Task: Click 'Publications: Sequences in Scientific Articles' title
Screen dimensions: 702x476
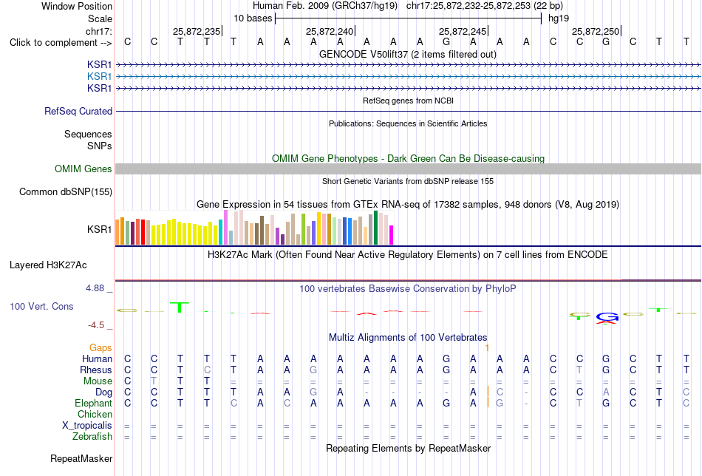Action: (408, 123)
